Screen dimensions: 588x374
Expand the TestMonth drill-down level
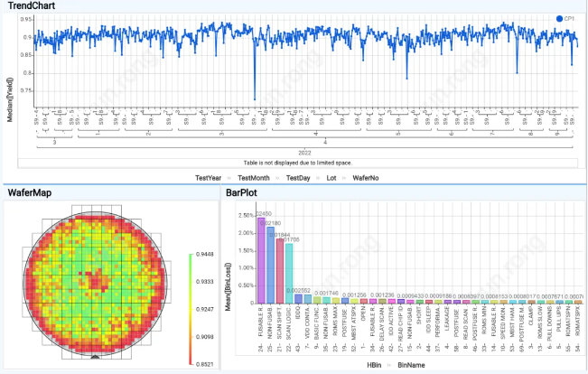[x=257, y=178]
